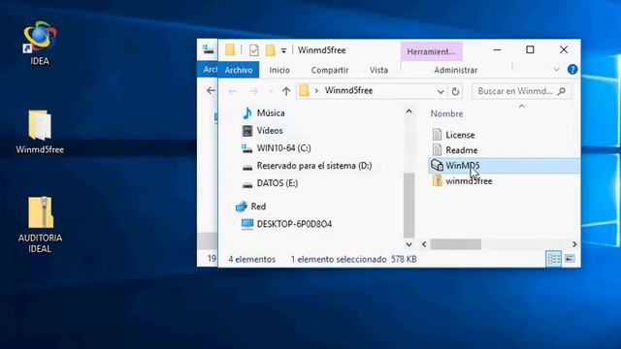Click the WinMD5 application icon
Screen dimensions: 621x349
(437, 166)
